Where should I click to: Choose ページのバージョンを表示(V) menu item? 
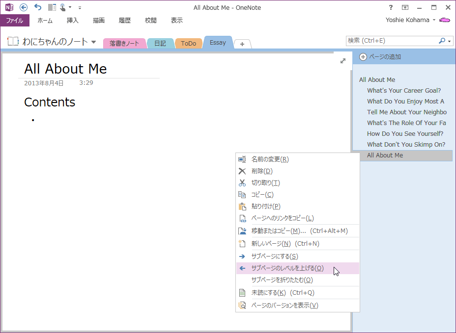click(298, 306)
